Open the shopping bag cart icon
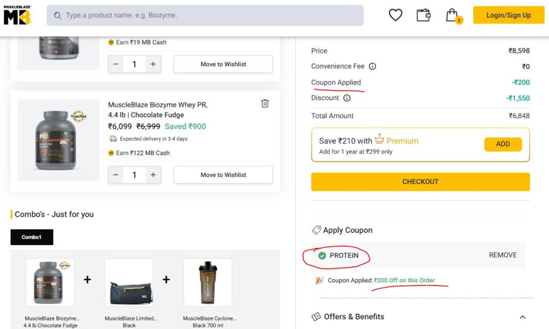The height and width of the screenshot is (329, 549). click(454, 16)
